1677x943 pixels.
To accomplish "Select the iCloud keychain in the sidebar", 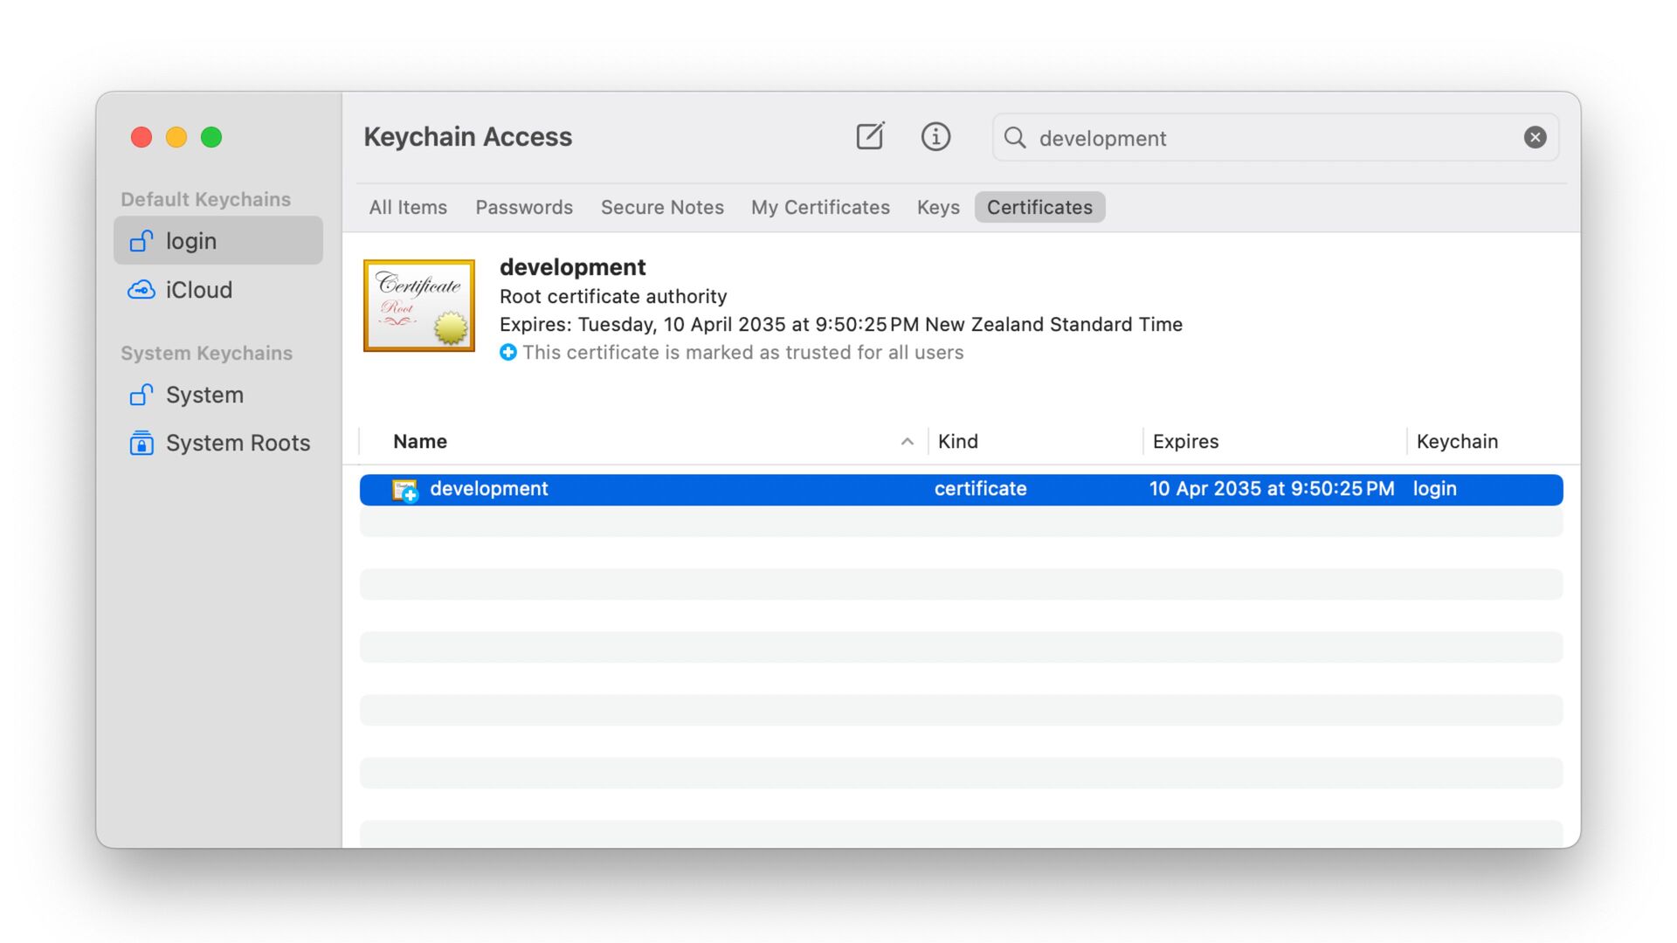I will [198, 290].
